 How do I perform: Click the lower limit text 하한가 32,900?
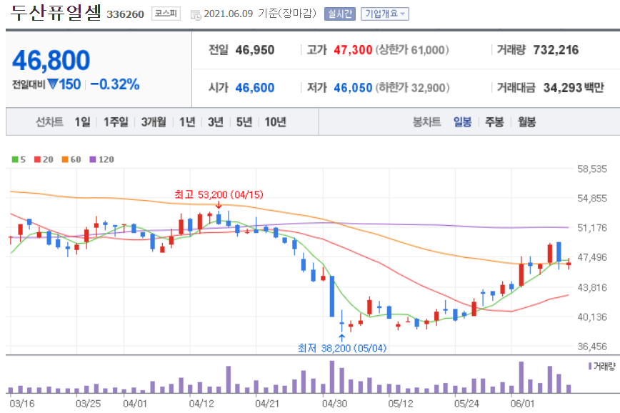click(412, 87)
